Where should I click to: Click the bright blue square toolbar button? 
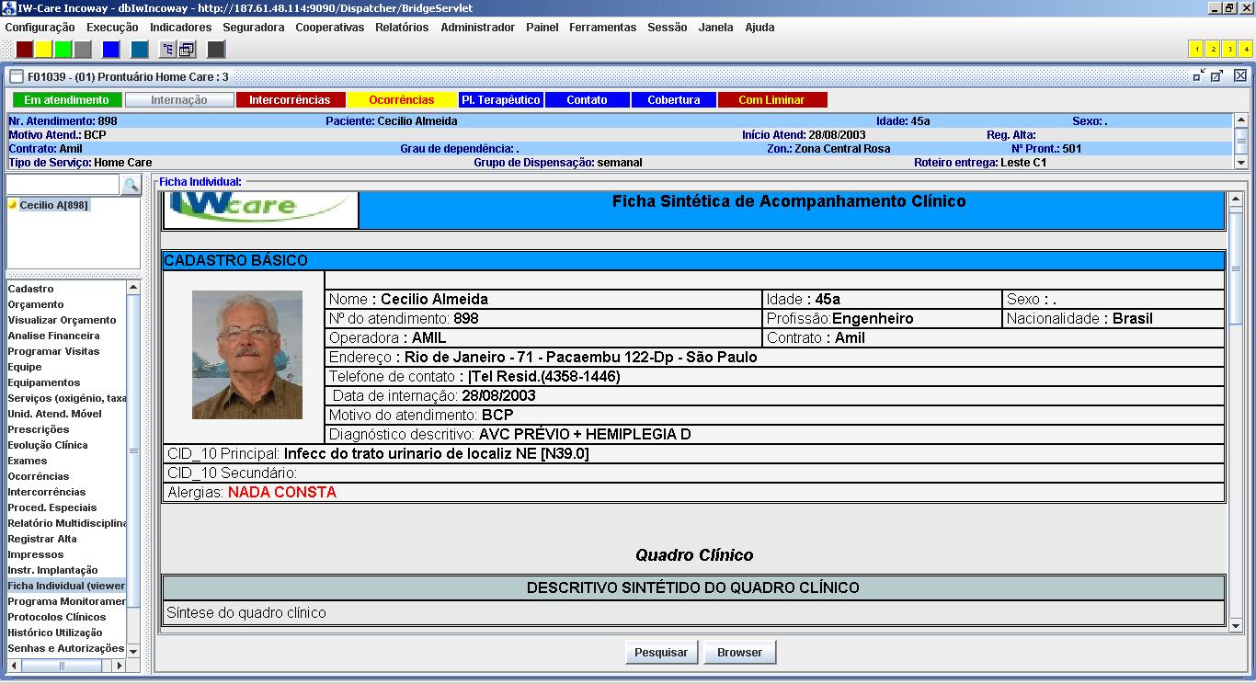click(111, 50)
